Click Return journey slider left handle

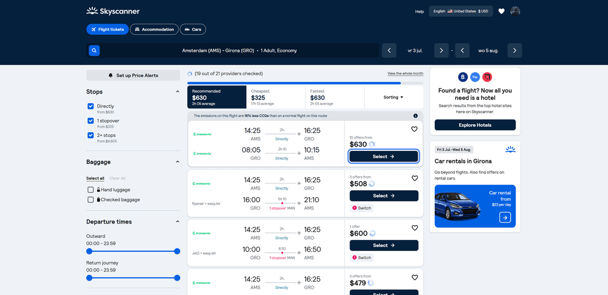[89, 278]
